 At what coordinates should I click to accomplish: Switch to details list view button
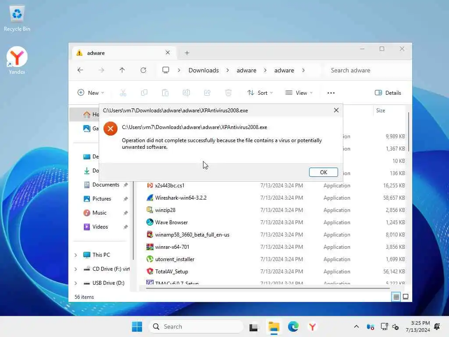[396, 297]
